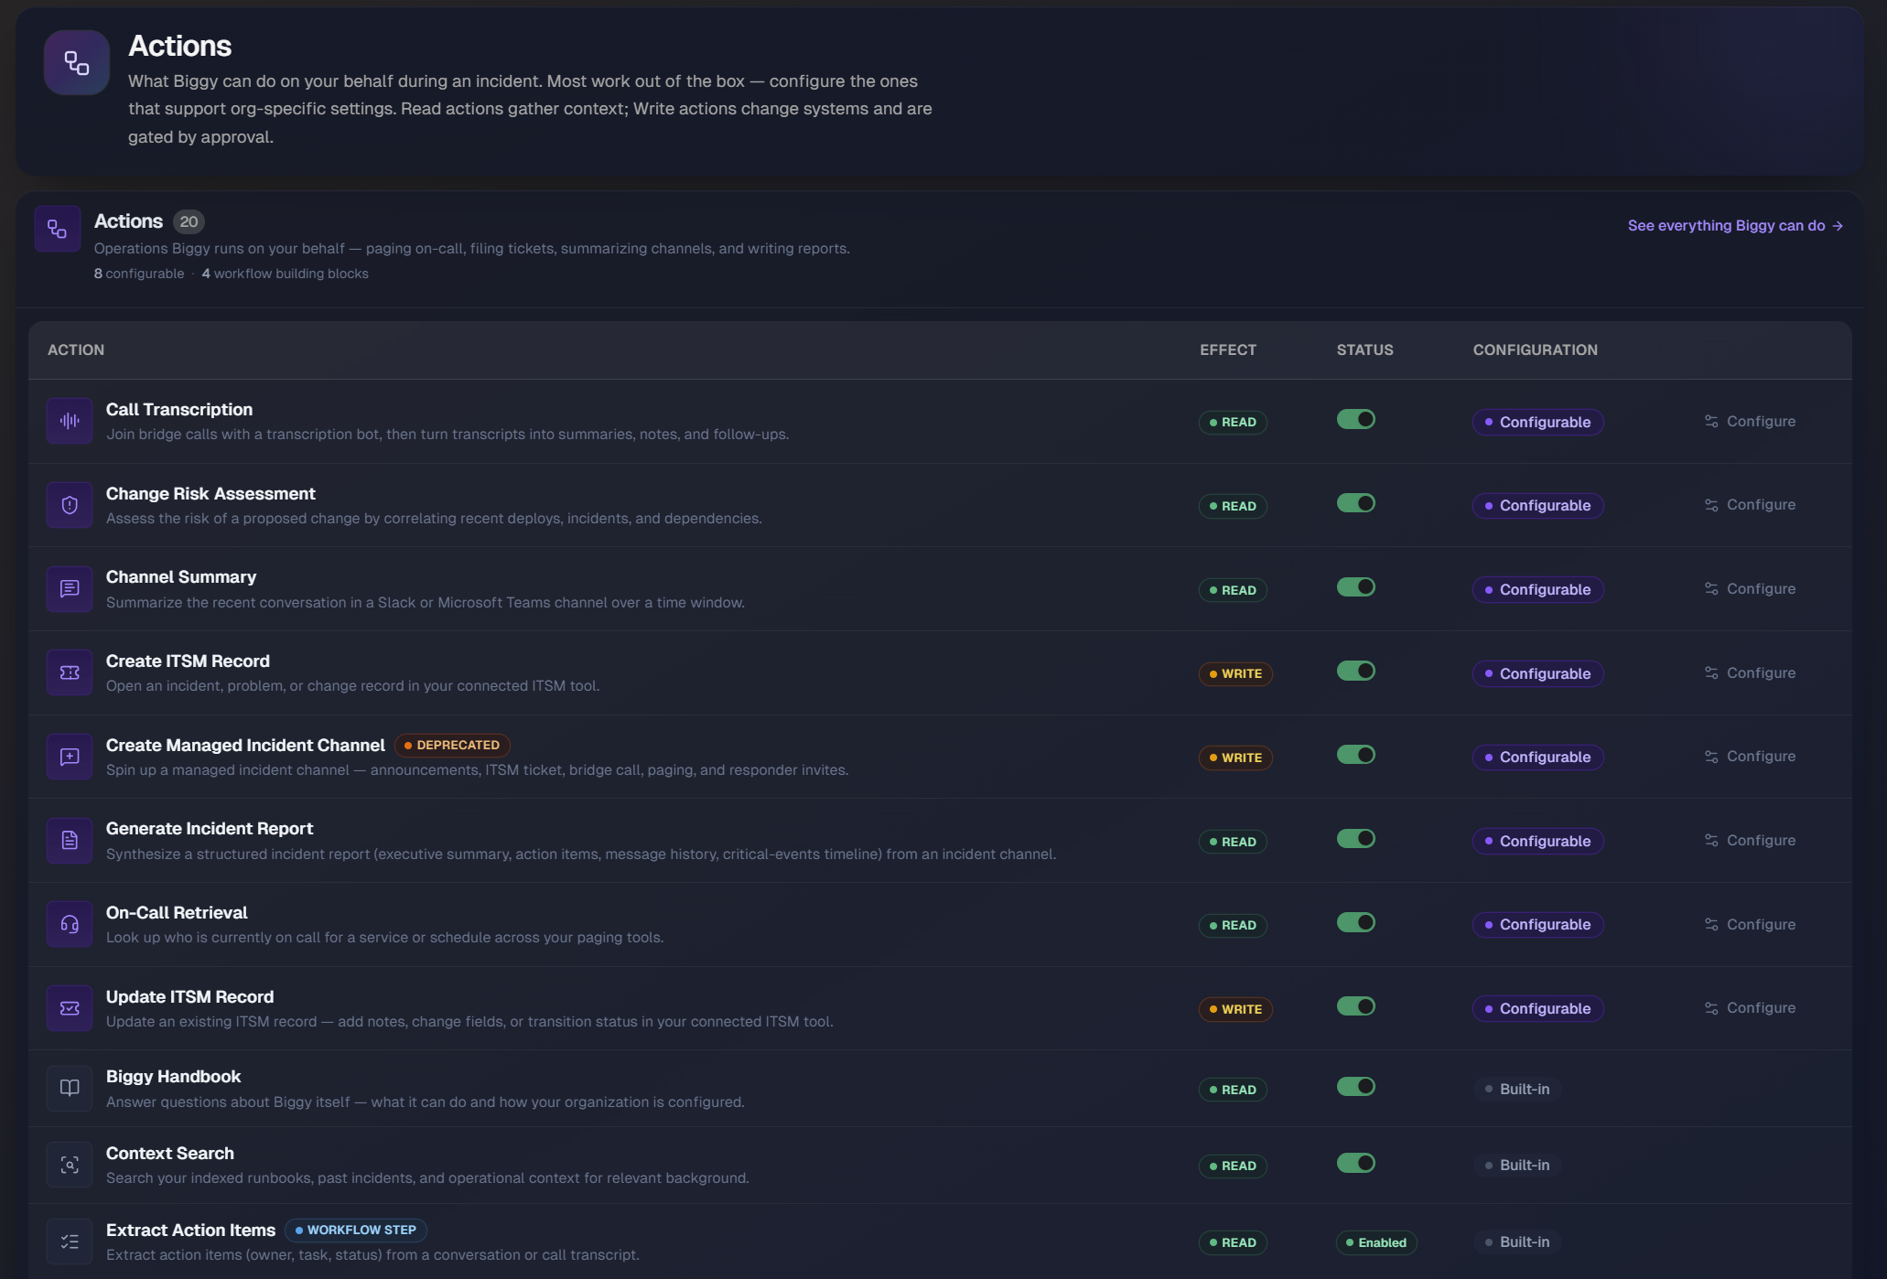Click the Call Transcription waveform icon
This screenshot has width=1887, height=1279.
(70, 421)
